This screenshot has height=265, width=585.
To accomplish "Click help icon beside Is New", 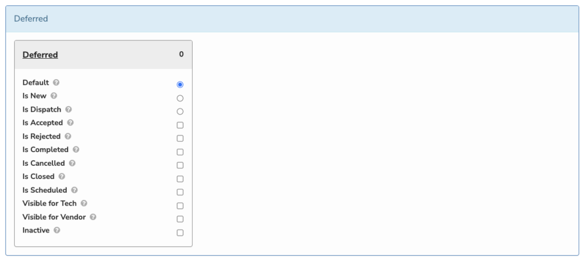I will (54, 96).
